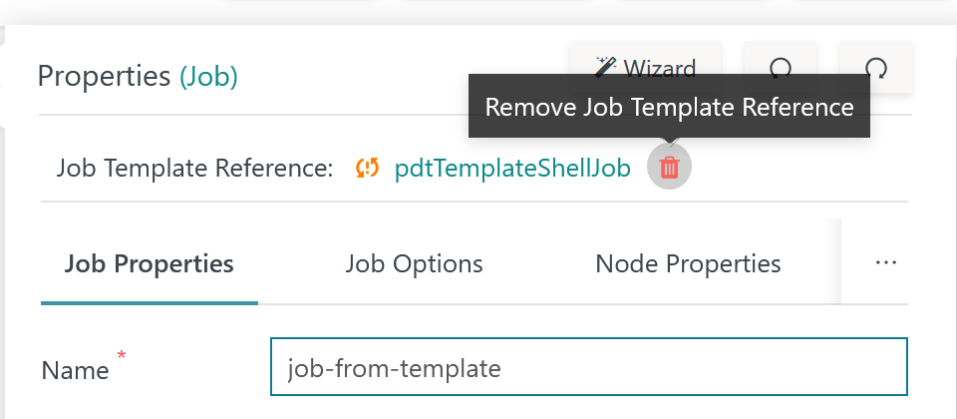Click the teal underline under Job Properties
Image resolution: width=957 pixels, height=419 pixels.
point(149,302)
